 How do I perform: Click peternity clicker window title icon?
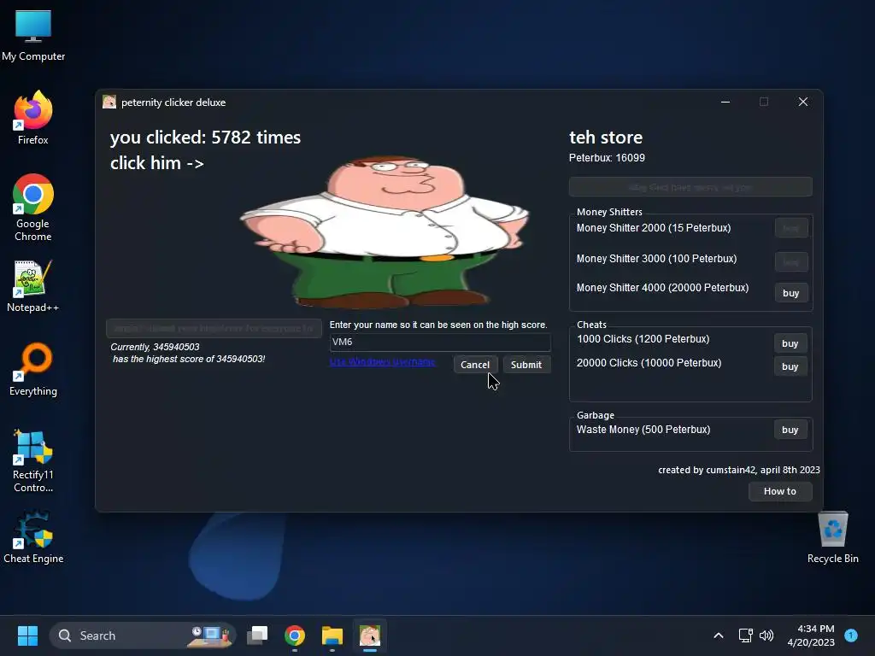click(x=109, y=102)
